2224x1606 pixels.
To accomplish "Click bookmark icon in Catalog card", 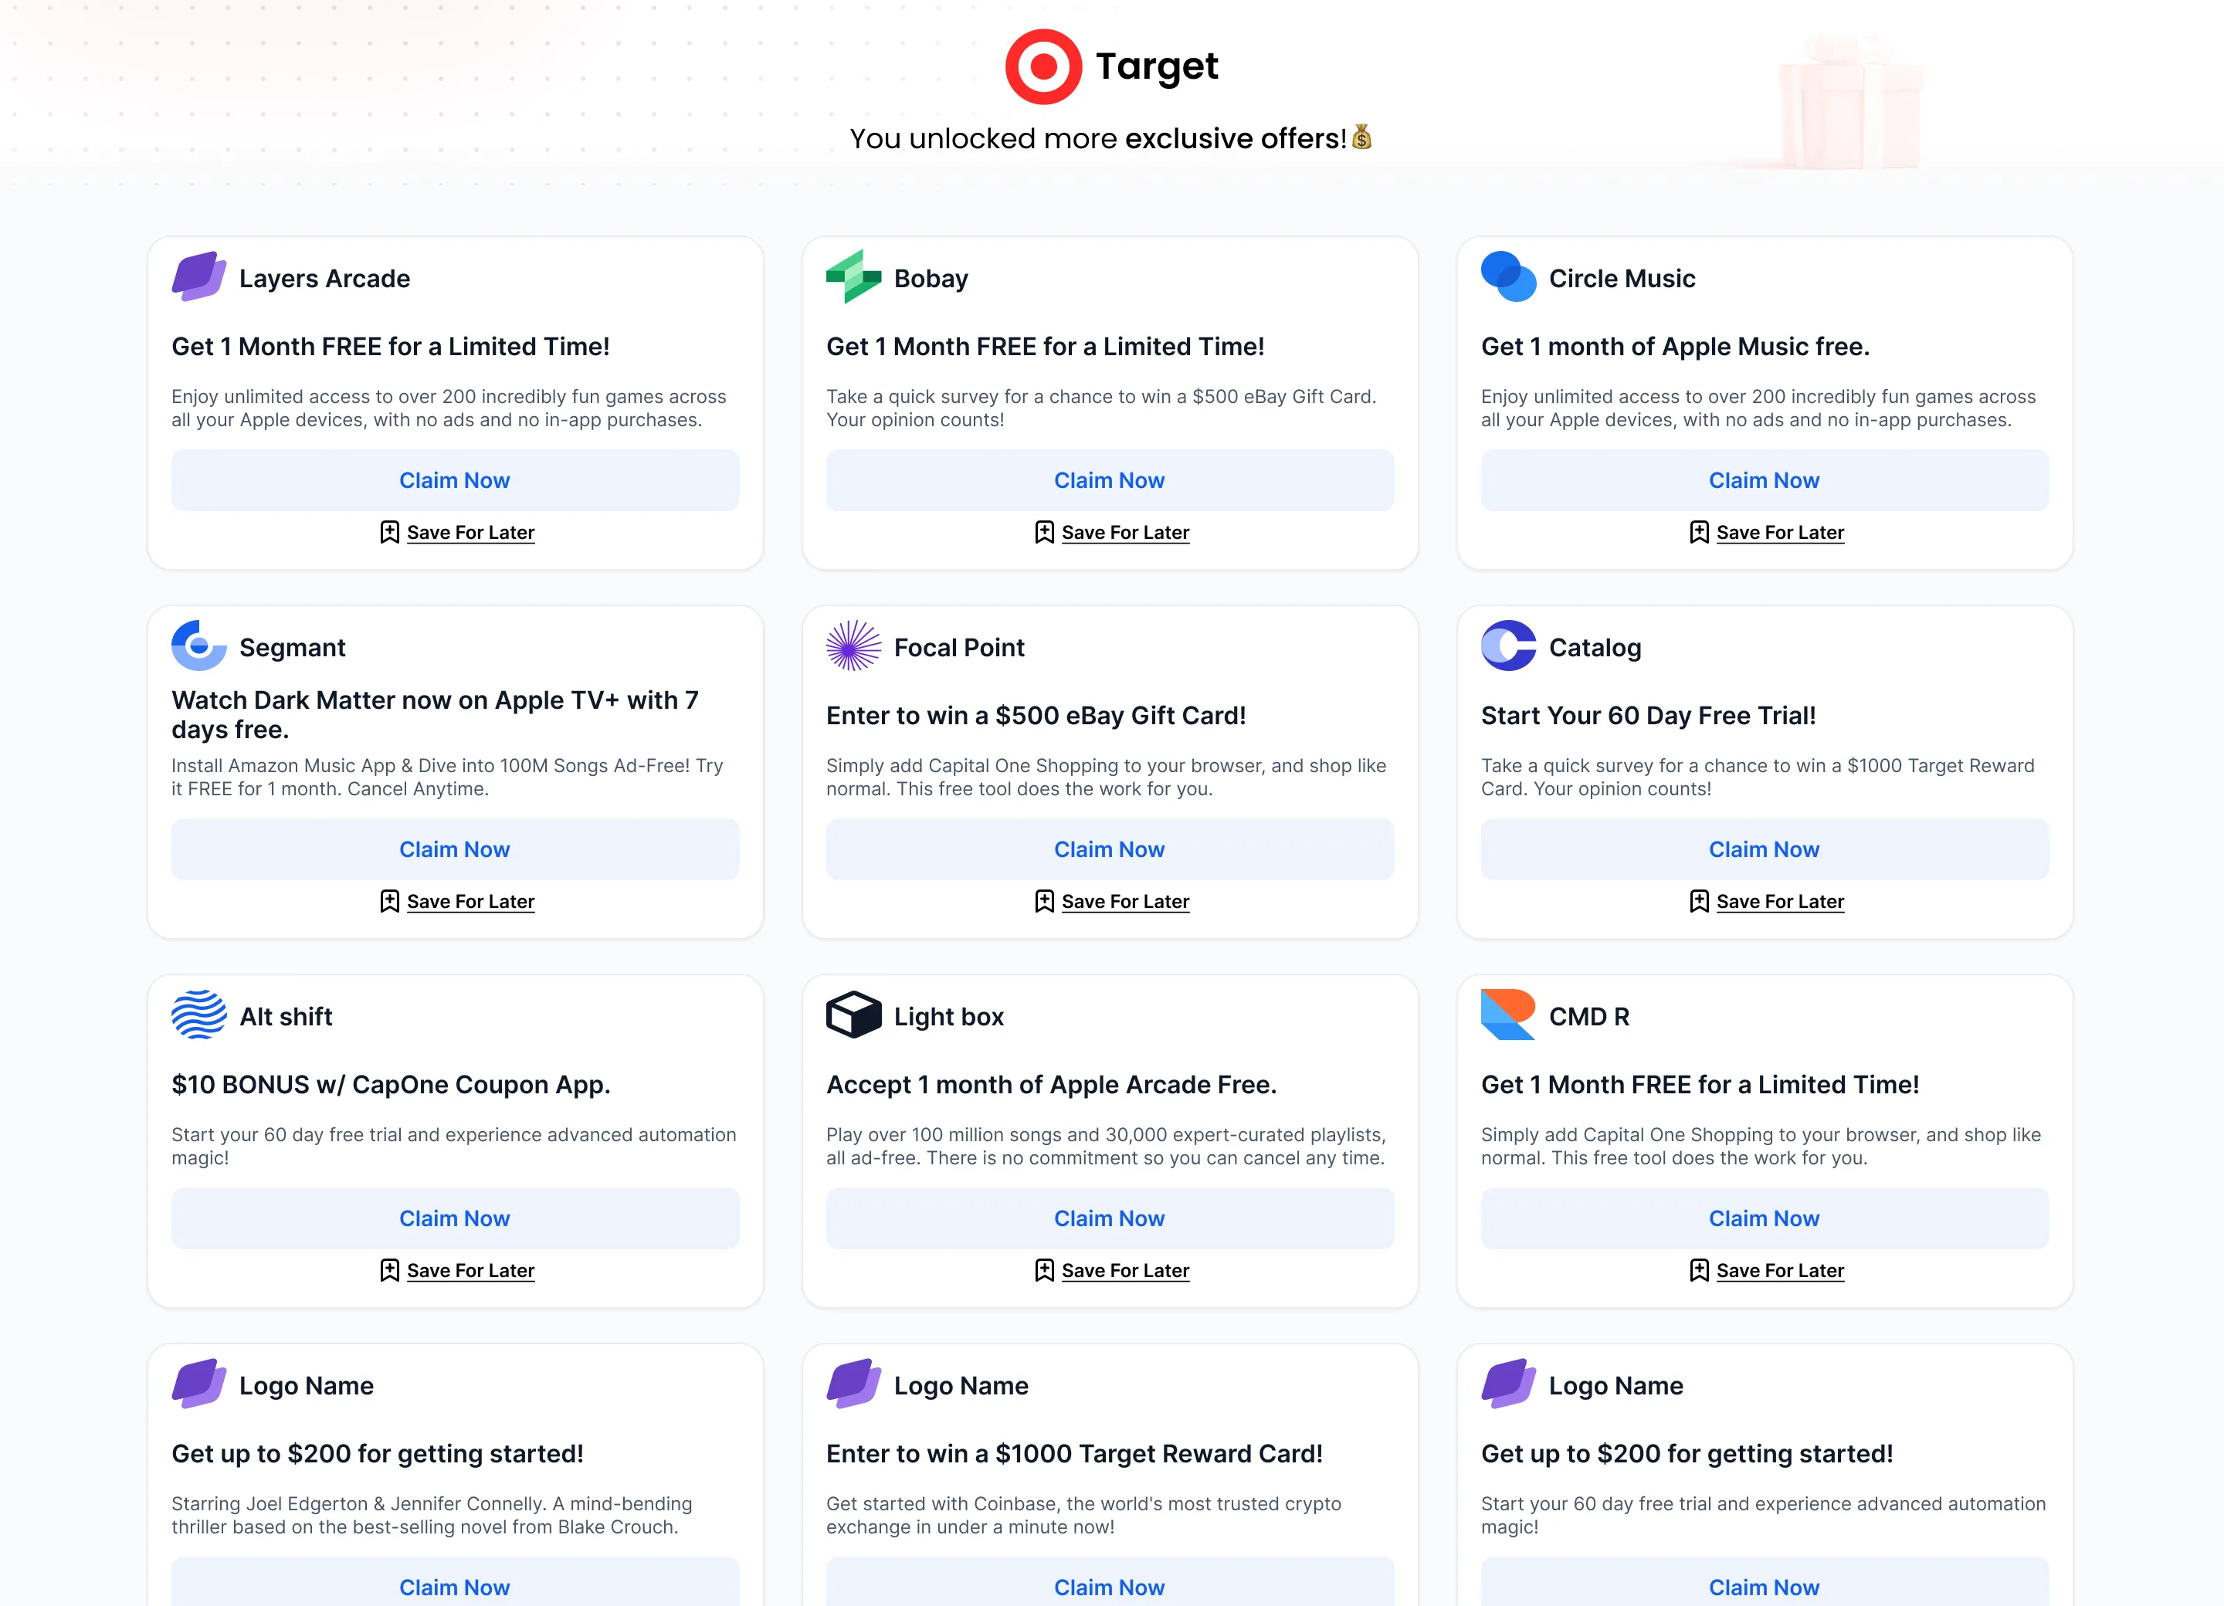I will point(1700,901).
